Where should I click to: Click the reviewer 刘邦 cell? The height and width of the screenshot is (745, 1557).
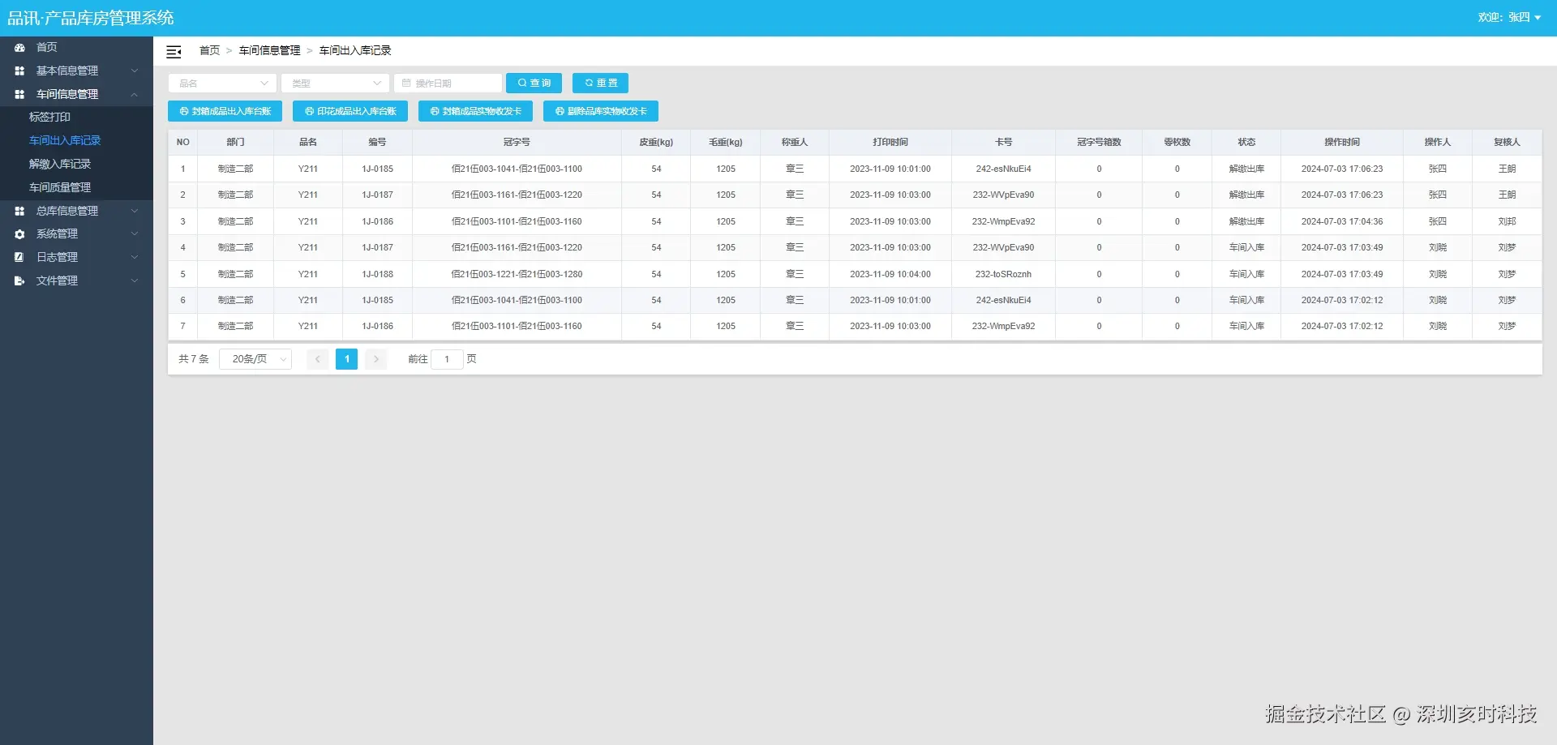click(x=1507, y=222)
